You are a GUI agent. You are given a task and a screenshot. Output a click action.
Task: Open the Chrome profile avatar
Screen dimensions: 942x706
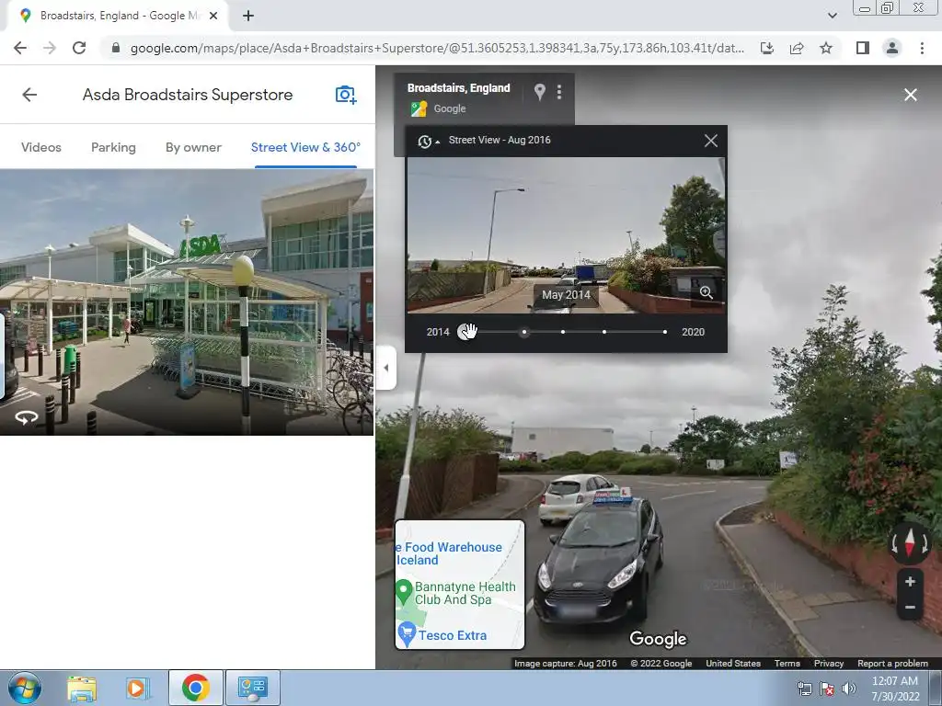coord(892,48)
